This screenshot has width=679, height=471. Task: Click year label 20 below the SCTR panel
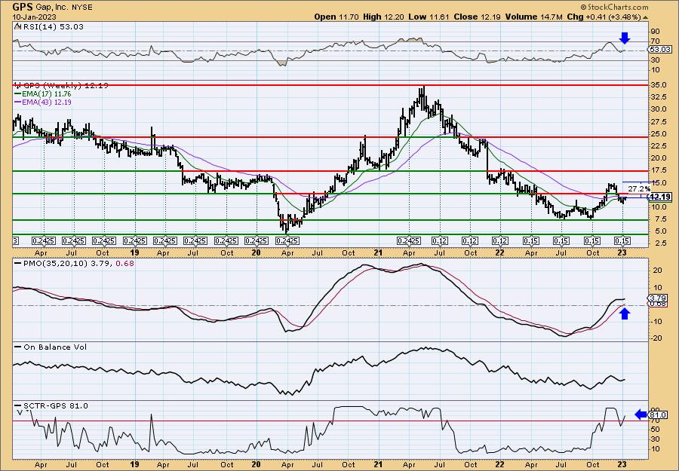pos(257,464)
